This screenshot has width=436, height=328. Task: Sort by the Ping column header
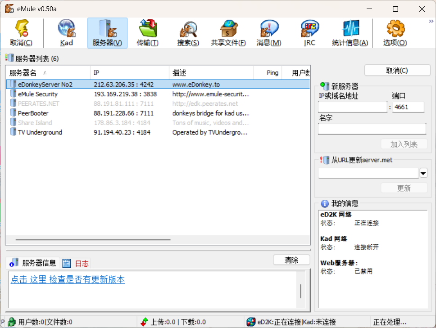(268, 73)
